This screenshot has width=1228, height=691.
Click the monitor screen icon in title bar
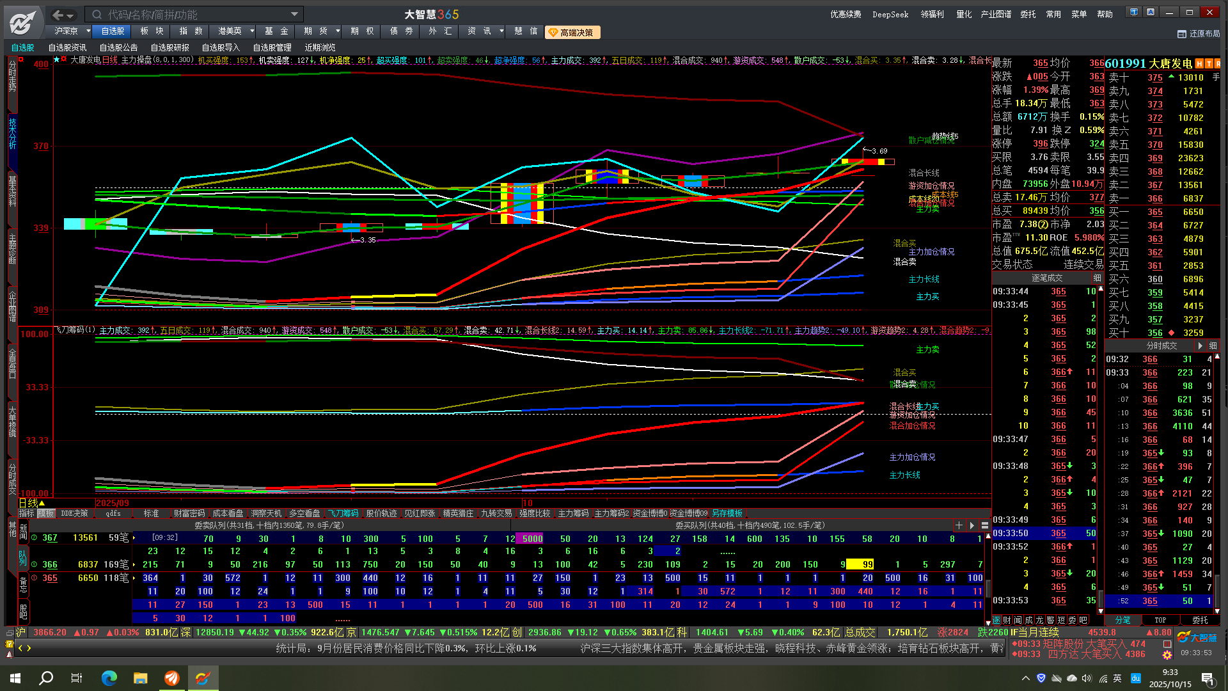pos(1134,12)
